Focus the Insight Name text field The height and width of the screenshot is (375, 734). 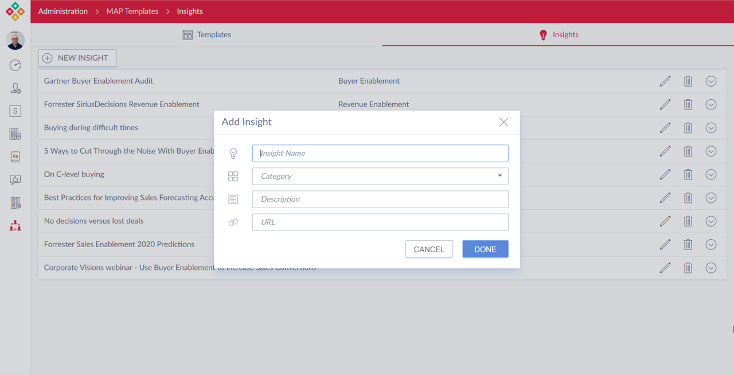pos(380,153)
